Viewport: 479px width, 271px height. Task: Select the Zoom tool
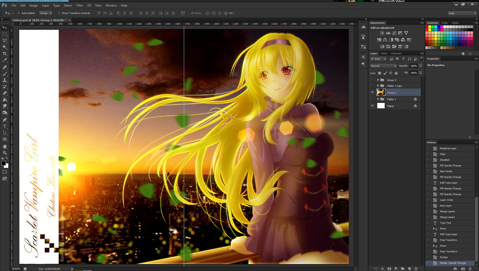click(x=5, y=153)
